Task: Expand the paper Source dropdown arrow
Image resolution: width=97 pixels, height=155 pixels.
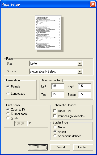Action: pyautogui.click(x=80, y=71)
